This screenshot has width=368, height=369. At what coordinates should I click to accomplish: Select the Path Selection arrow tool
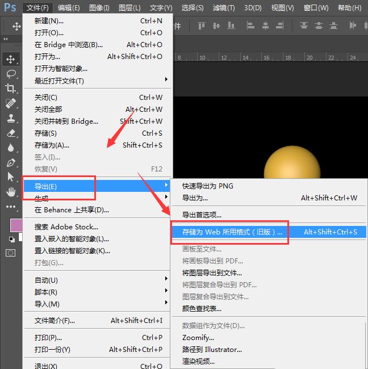coord(11,177)
